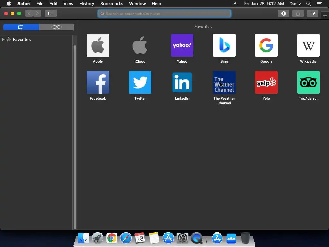Open Finder from the Dock

click(84, 238)
